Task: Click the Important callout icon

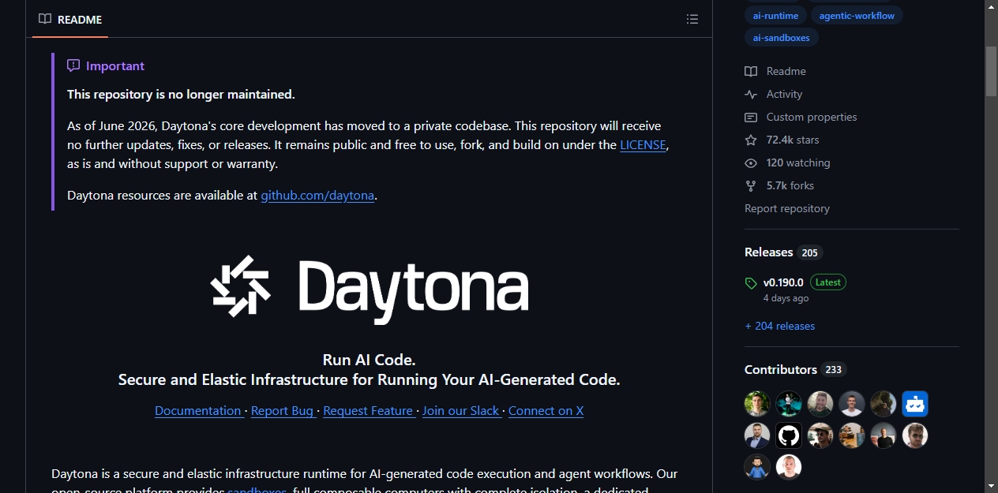Action: [73, 66]
